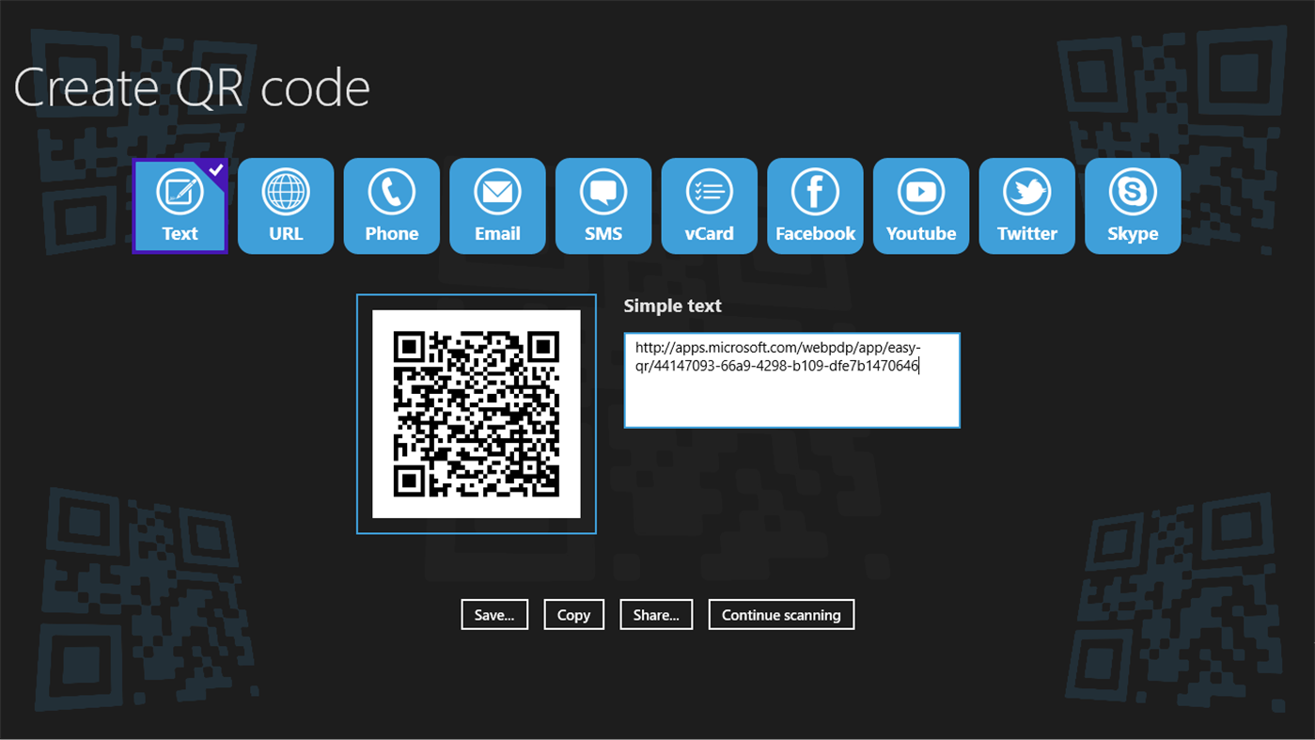Open the Email QR code creator
The width and height of the screenshot is (1315, 740).
tap(496, 206)
